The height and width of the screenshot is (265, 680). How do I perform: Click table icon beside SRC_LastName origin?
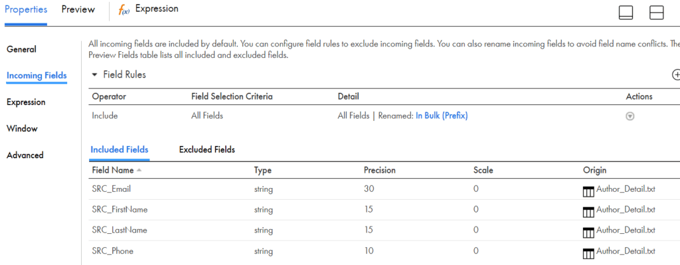pyautogui.click(x=588, y=232)
